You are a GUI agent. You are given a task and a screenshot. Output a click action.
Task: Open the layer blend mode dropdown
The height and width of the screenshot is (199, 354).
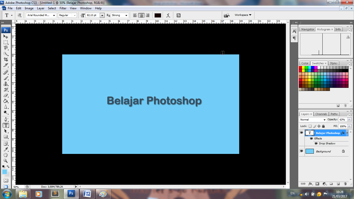313,119
